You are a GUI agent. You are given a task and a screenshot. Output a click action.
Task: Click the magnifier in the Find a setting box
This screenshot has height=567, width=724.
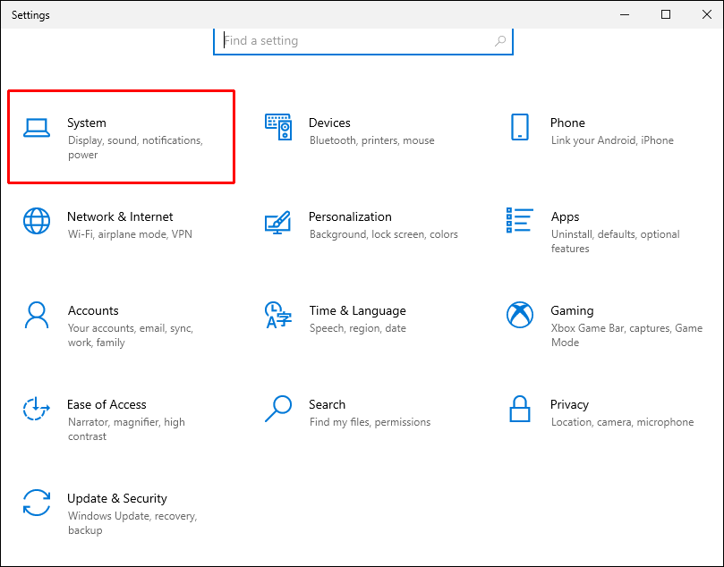[499, 41]
